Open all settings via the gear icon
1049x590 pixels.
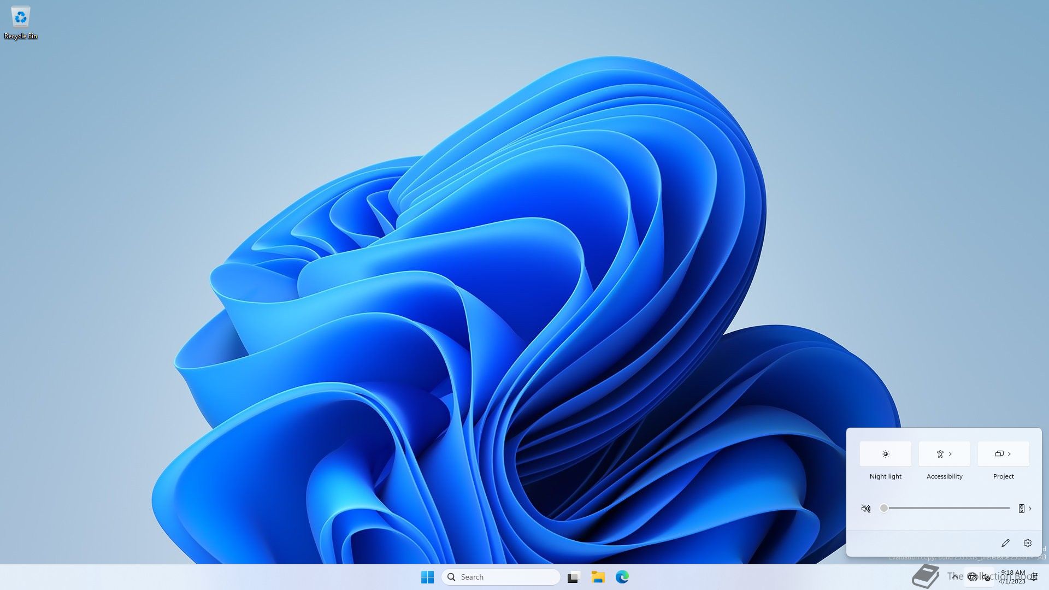click(x=1028, y=543)
